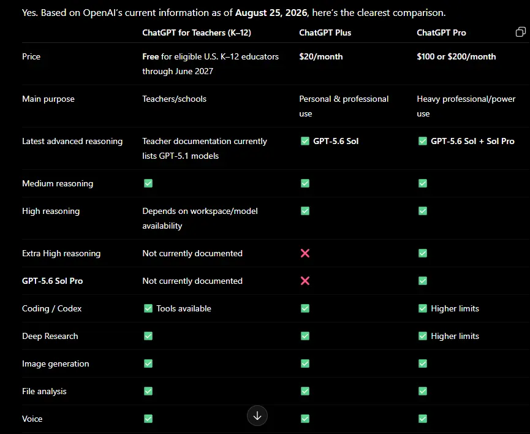This screenshot has width=530, height=434.
Task: Click check next to Deep Research Higher limits
Action: pos(423,336)
